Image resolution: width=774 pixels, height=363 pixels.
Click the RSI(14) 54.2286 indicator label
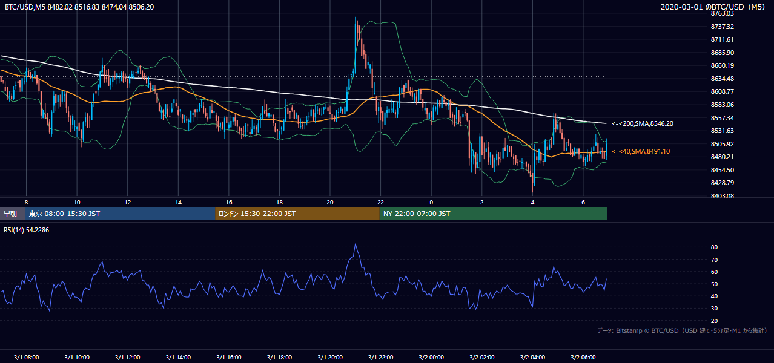pos(27,231)
